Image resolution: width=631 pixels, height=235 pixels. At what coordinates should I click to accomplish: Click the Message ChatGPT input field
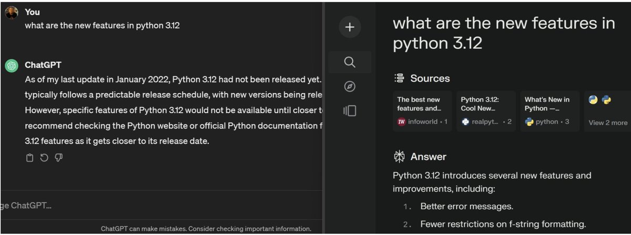(x=161, y=205)
